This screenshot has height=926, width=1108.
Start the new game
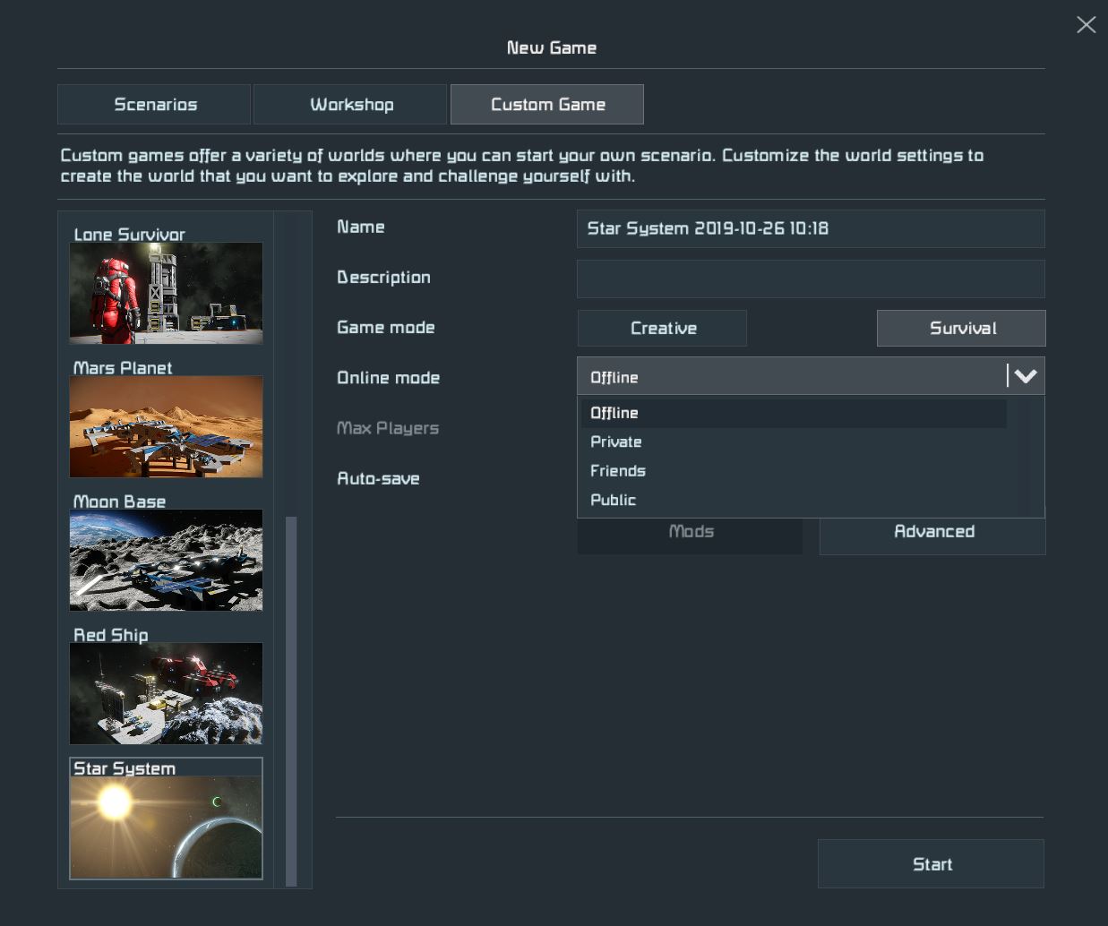(x=931, y=863)
